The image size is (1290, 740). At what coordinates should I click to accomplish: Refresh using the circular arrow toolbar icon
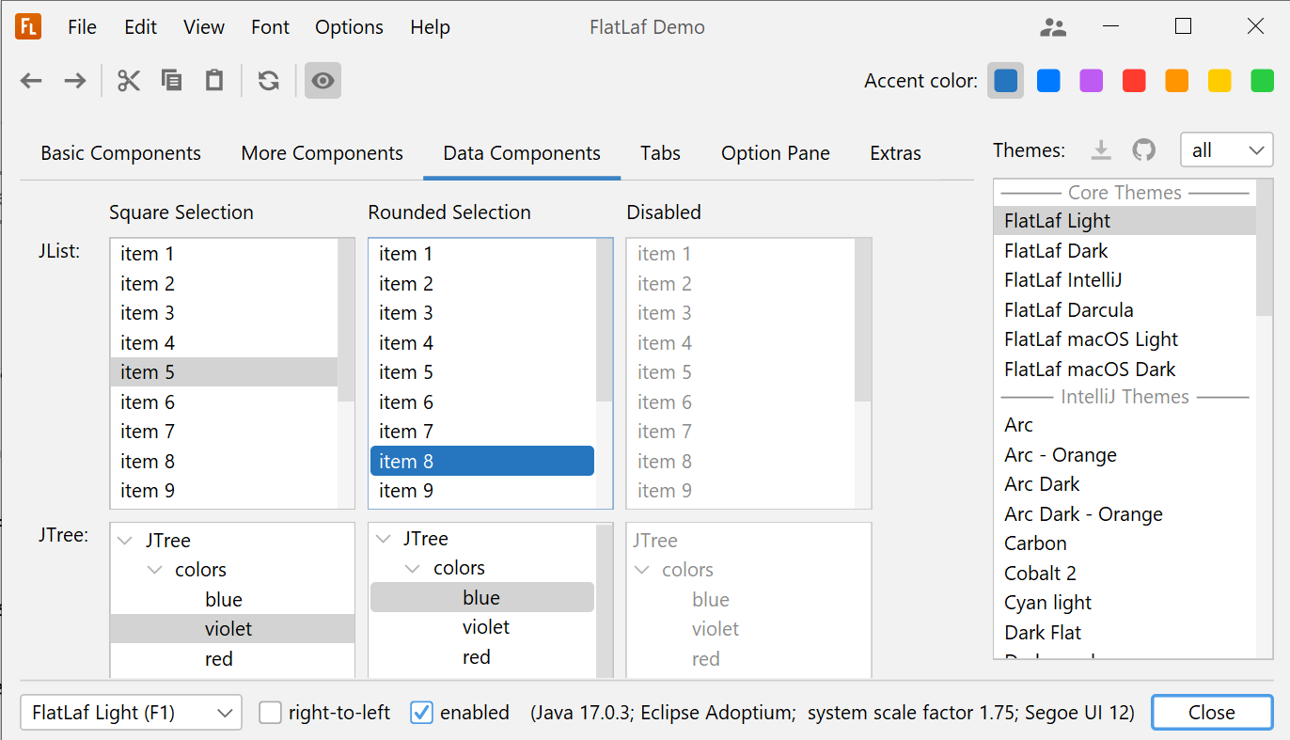[268, 81]
